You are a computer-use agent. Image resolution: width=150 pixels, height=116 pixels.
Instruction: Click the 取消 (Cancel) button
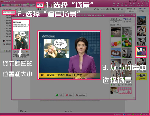coord(69,95)
